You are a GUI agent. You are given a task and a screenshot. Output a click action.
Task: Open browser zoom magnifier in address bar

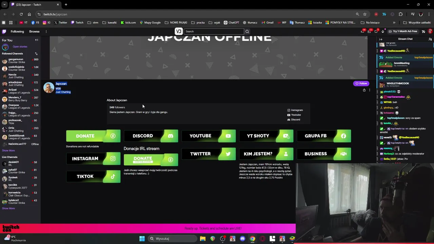coord(357,14)
